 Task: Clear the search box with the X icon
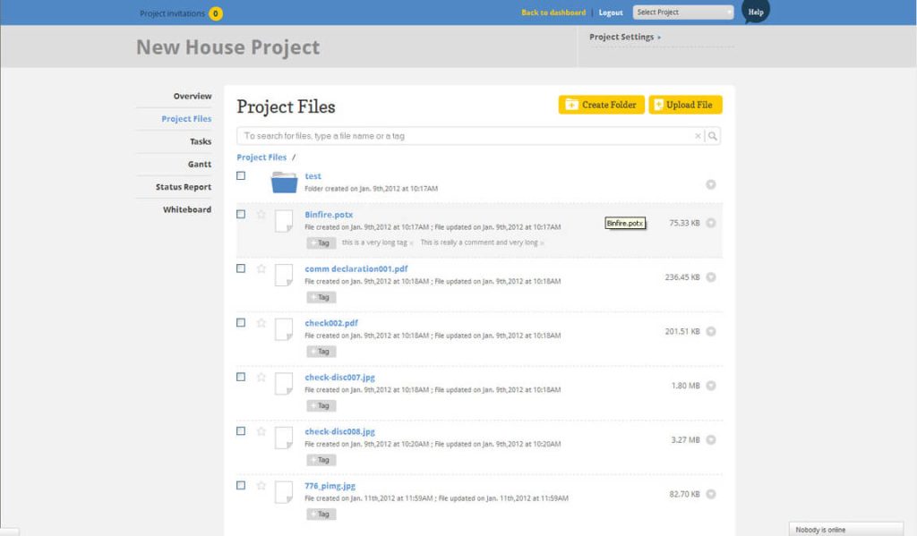pos(698,136)
